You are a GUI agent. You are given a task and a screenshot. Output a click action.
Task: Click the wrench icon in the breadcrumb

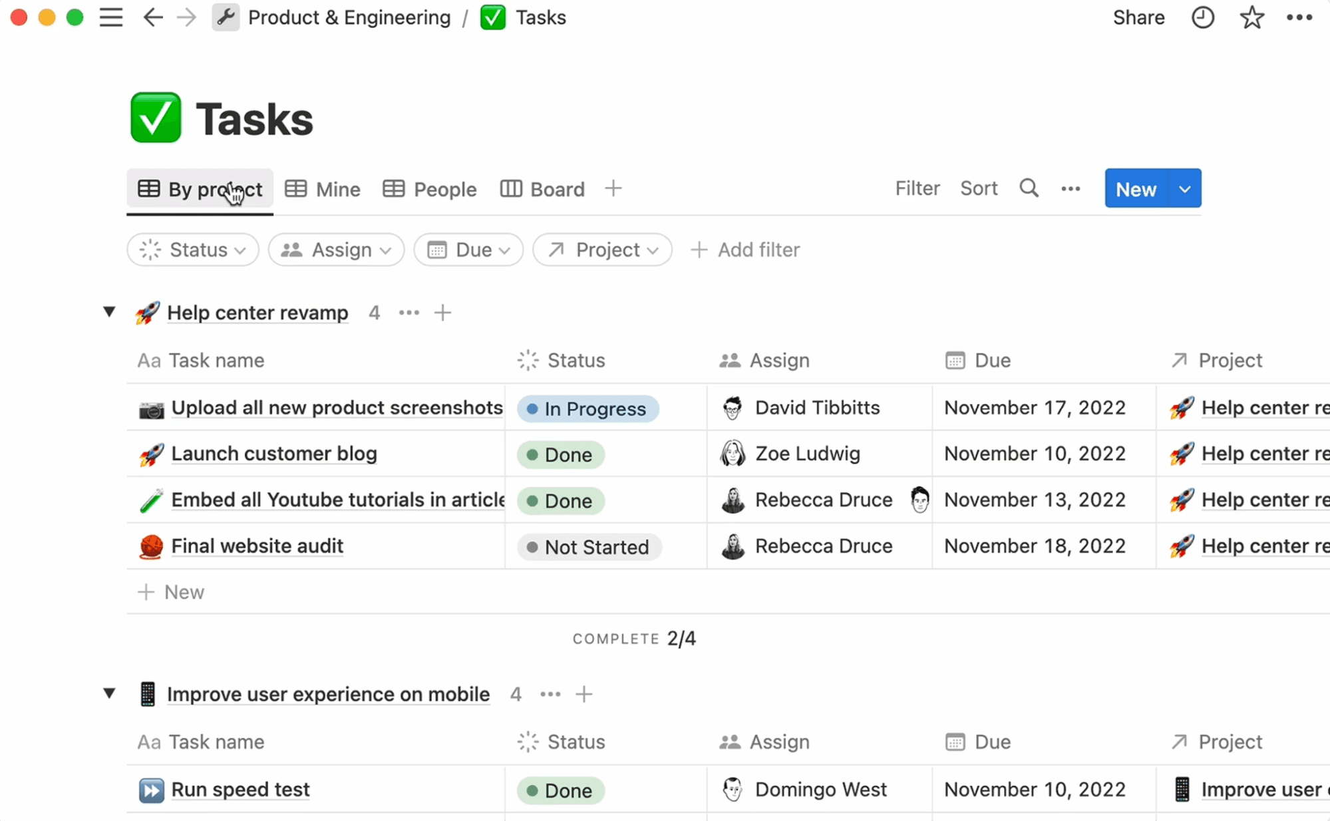pyautogui.click(x=226, y=17)
